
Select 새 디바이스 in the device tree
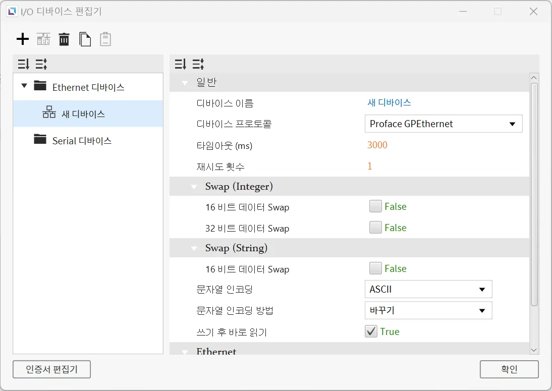click(83, 114)
